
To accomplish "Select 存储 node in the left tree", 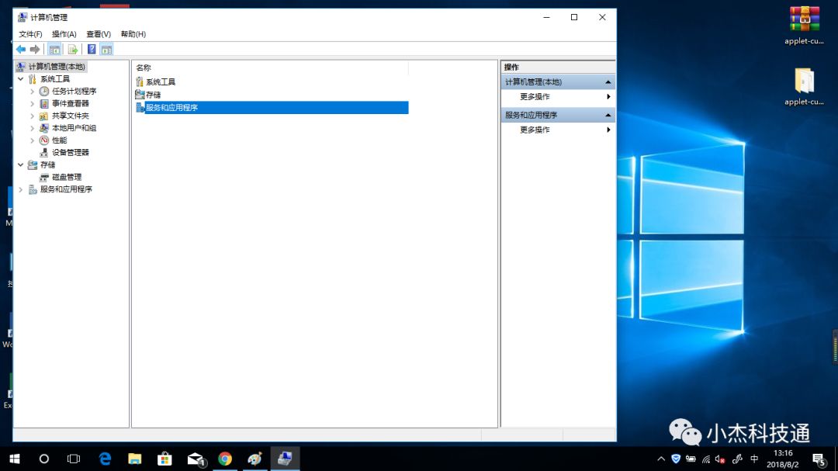I will [47, 165].
